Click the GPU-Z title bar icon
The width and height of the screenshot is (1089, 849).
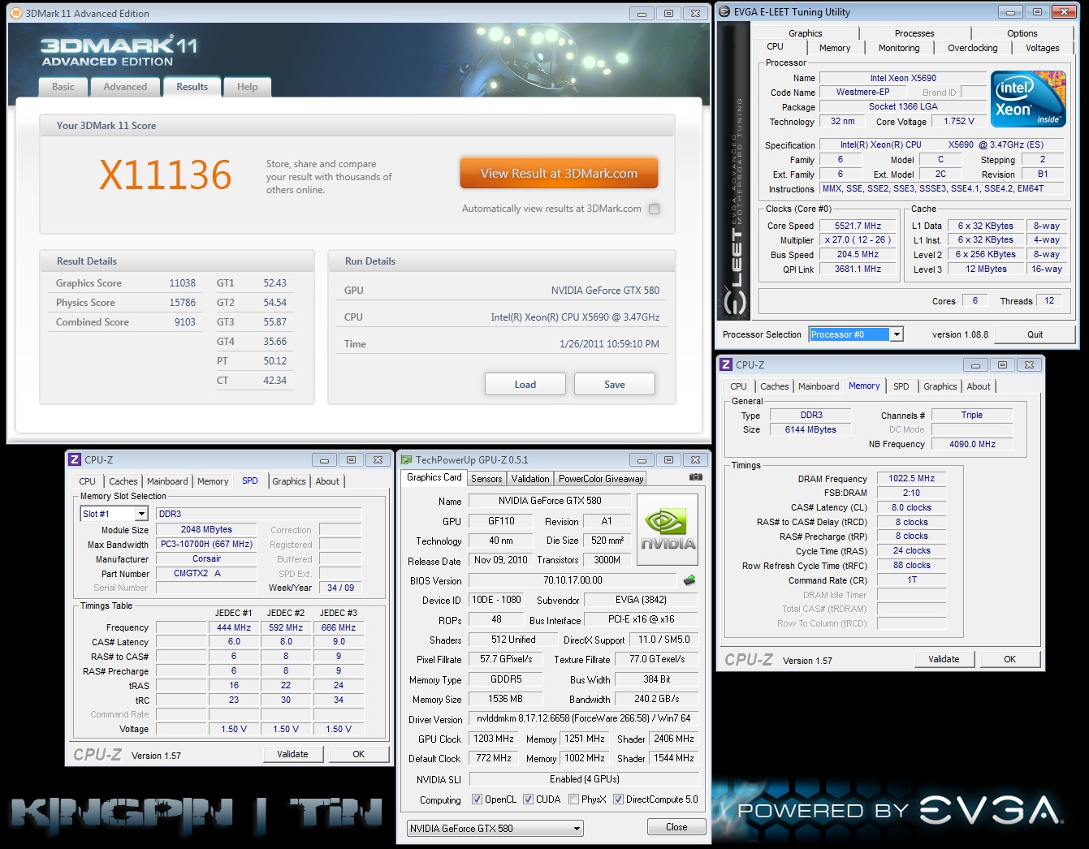pos(408,459)
